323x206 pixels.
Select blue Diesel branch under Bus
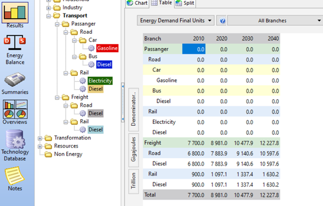click(x=104, y=64)
